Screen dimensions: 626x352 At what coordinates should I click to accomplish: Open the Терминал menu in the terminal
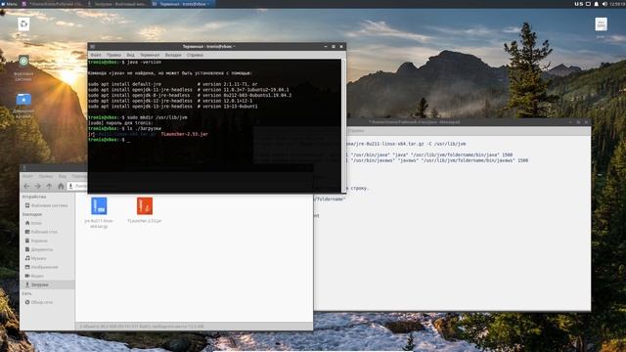150,55
